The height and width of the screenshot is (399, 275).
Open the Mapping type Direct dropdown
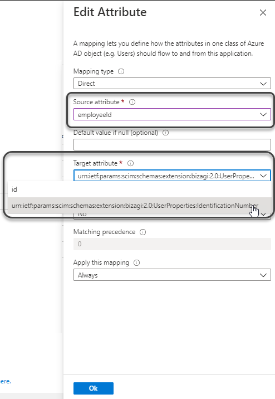172,84
